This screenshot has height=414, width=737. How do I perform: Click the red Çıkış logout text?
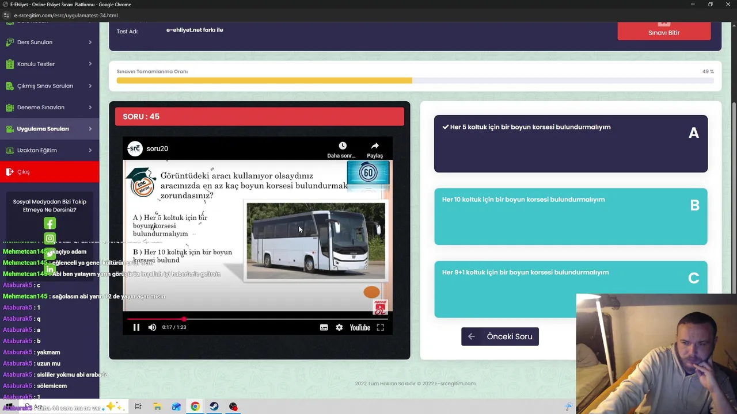(24, 172)
